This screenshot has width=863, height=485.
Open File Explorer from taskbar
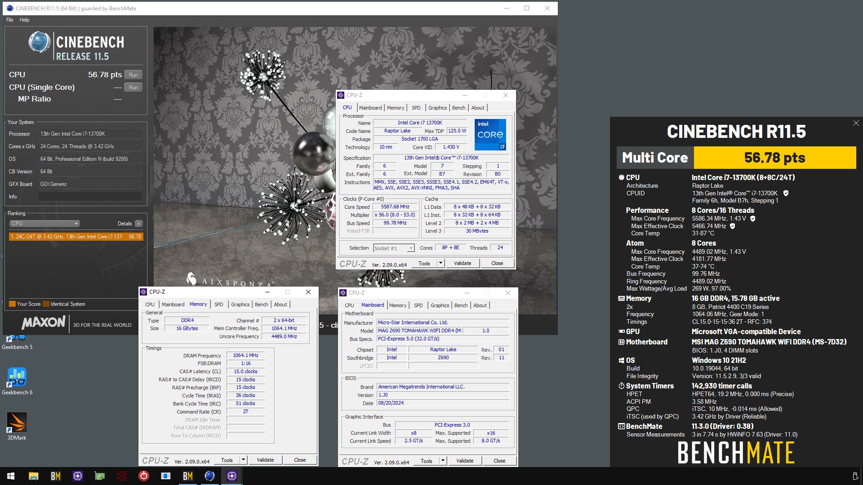point(33,476)
